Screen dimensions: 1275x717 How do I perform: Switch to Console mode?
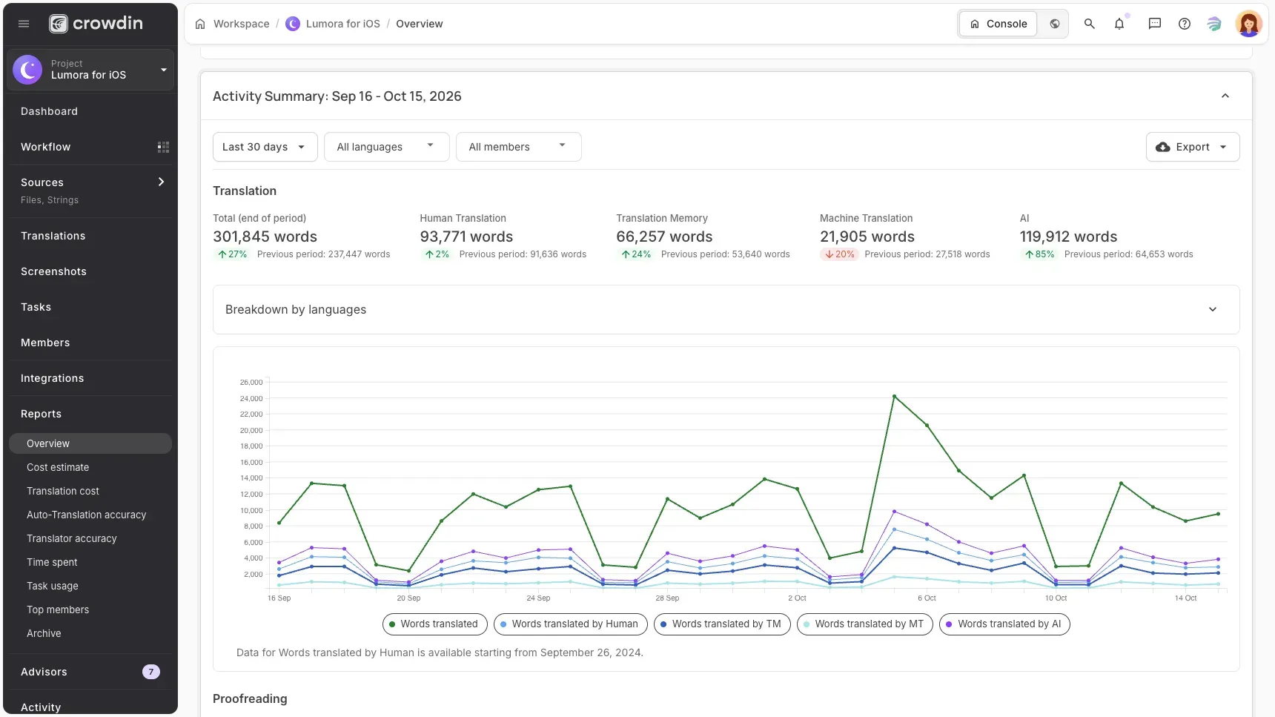(x=999, y=24)
